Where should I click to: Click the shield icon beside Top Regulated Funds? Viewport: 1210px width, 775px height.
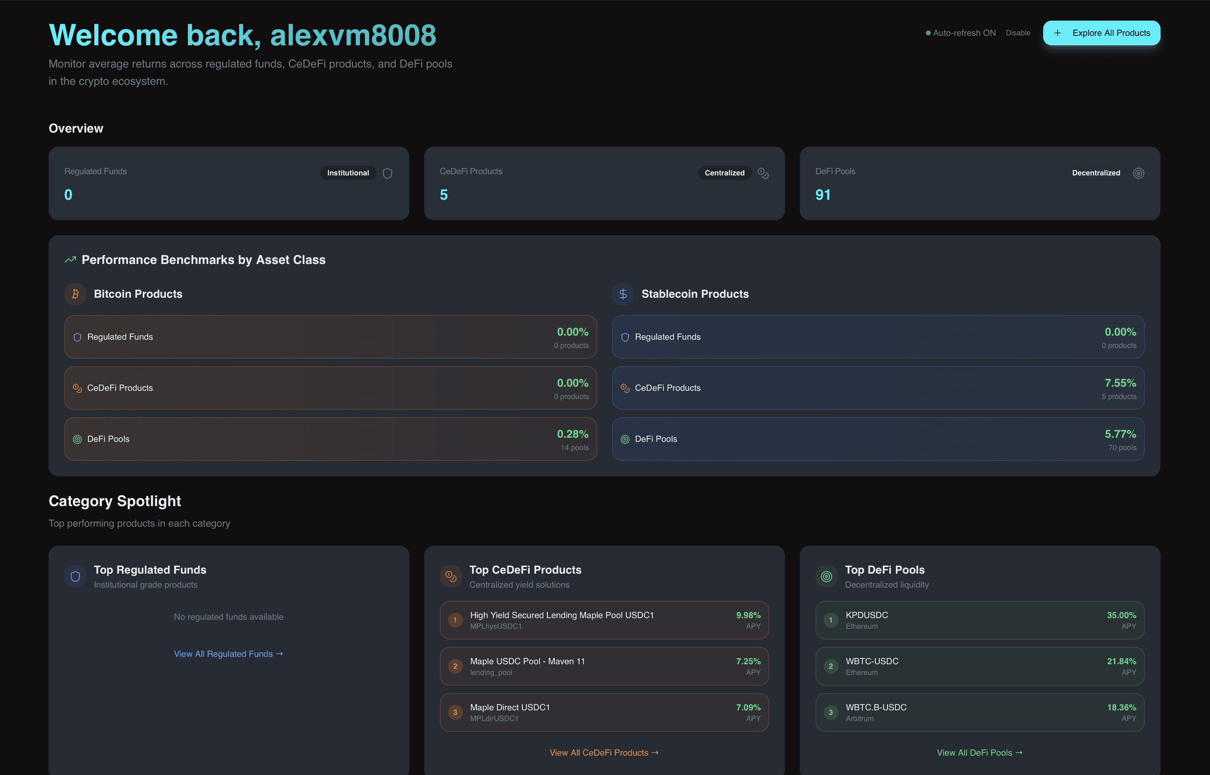75,576
